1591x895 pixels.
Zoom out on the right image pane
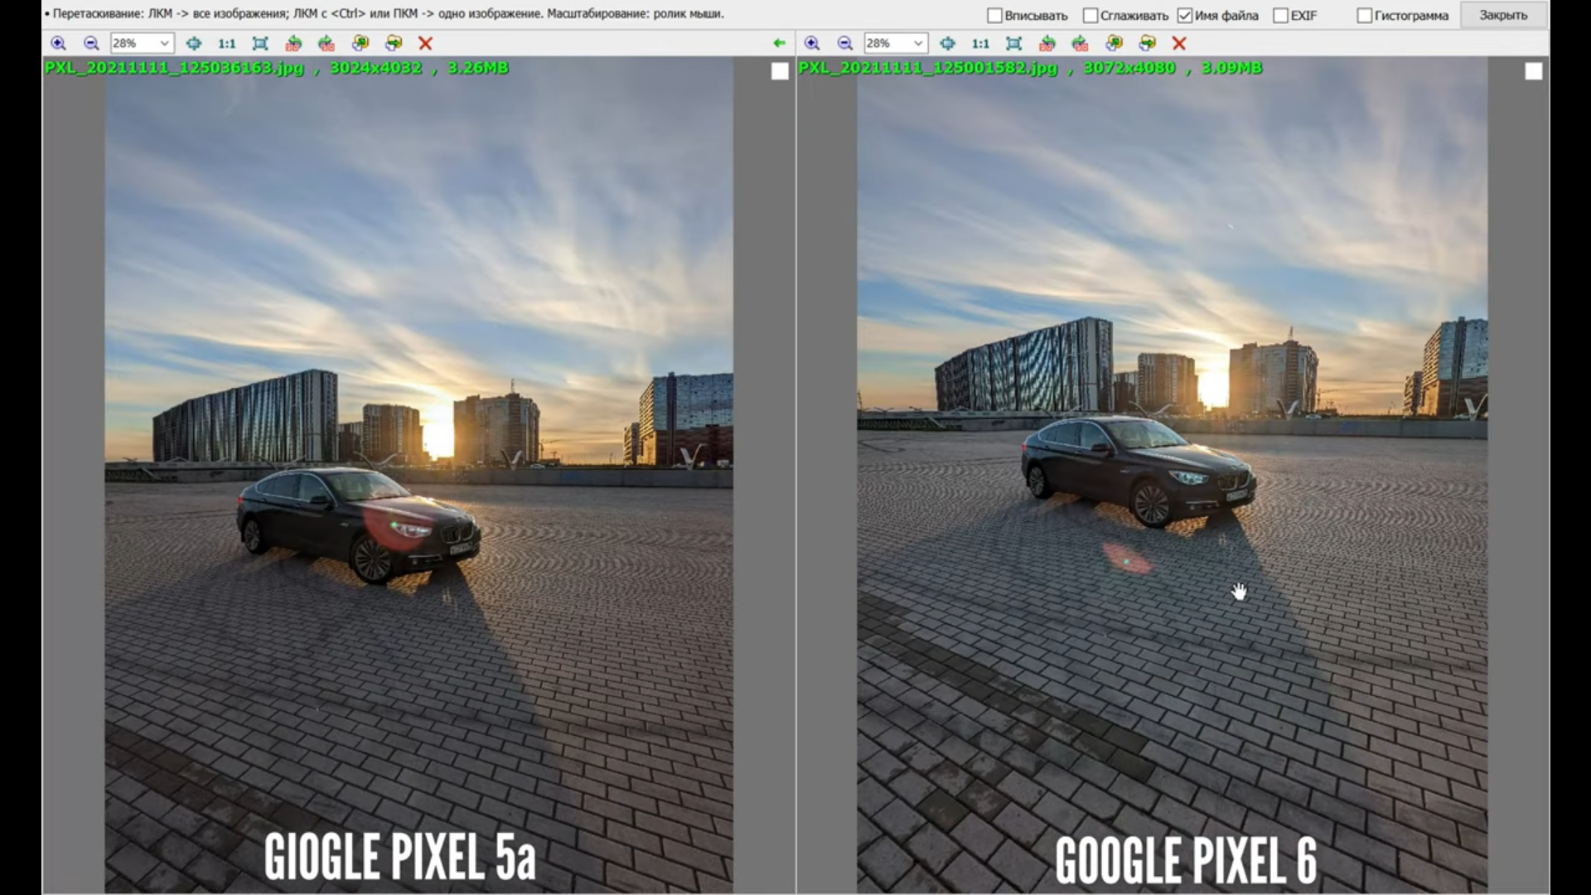(x=845, y=43)
